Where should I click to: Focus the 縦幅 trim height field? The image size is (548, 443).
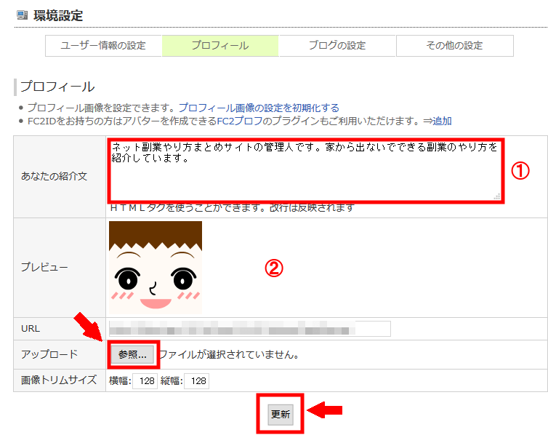[197, 380]
